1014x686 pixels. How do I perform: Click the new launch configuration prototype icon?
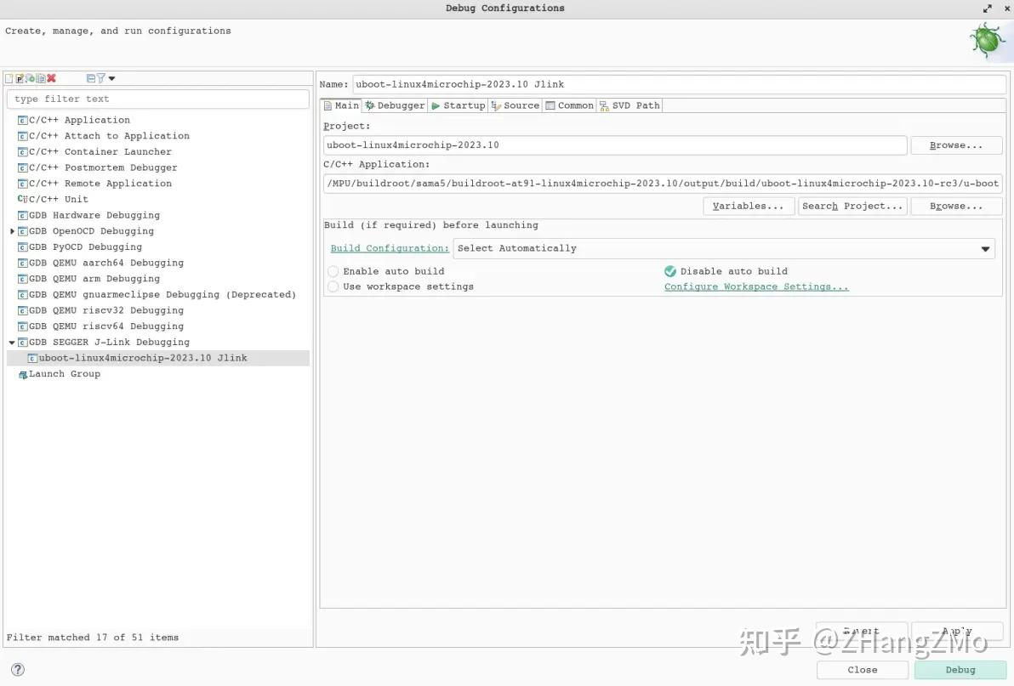(x=20, y=78)
